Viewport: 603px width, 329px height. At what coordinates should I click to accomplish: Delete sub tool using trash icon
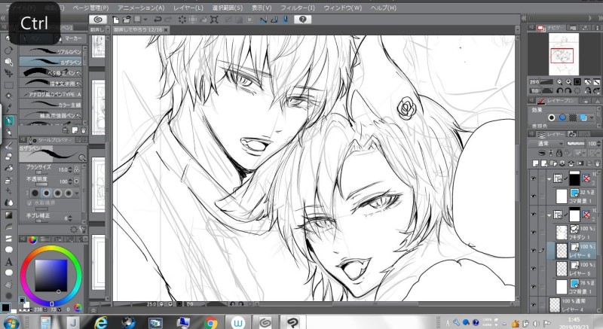[83, 130]
